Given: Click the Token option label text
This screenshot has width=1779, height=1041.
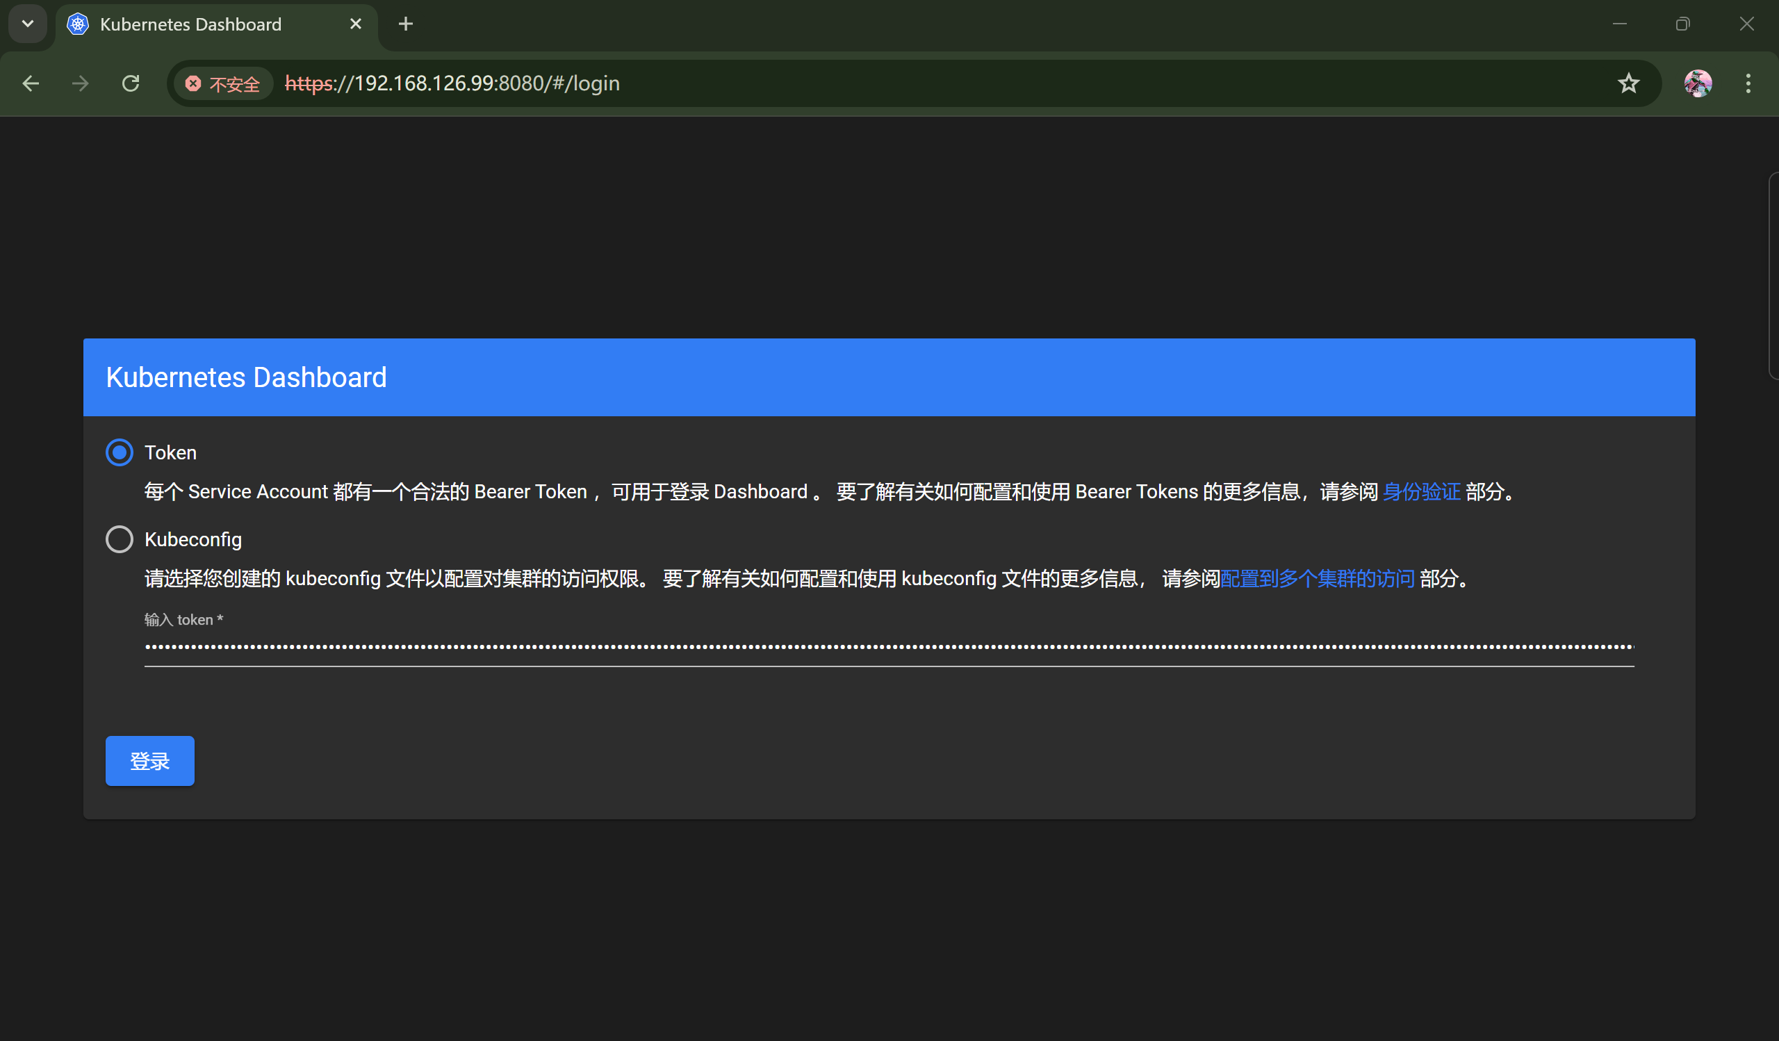Looking at the screenshot, I should point(170,452).
